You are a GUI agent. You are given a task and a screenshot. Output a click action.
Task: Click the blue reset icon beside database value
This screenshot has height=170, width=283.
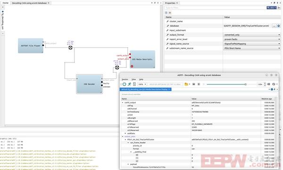point(279,26)
